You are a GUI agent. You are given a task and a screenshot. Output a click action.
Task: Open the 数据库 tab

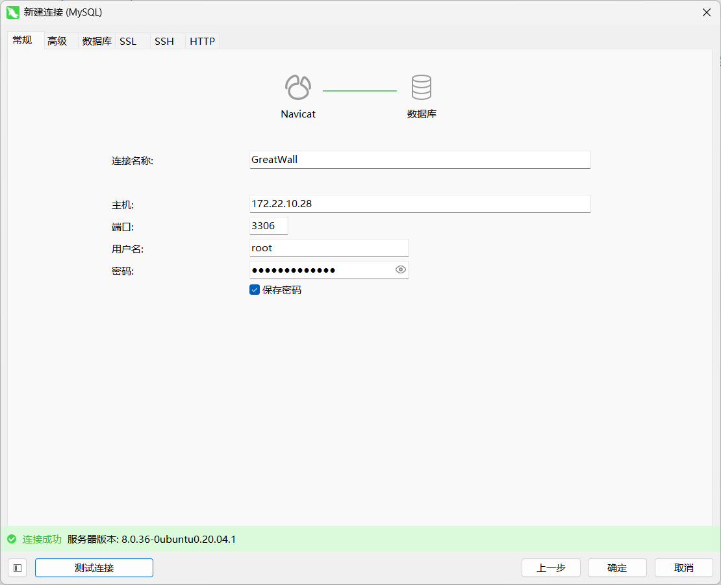pyautogui.click(x=97, y=41)
